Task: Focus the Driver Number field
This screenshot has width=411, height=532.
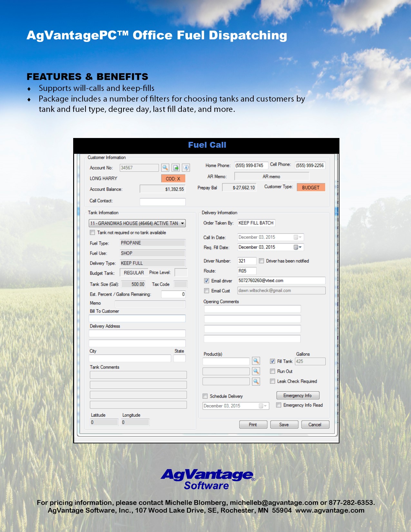Action: tap(247, 261)
